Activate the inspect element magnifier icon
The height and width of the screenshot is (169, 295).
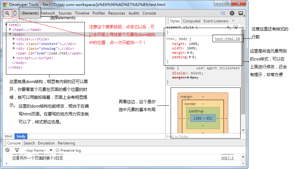[7, 13]
